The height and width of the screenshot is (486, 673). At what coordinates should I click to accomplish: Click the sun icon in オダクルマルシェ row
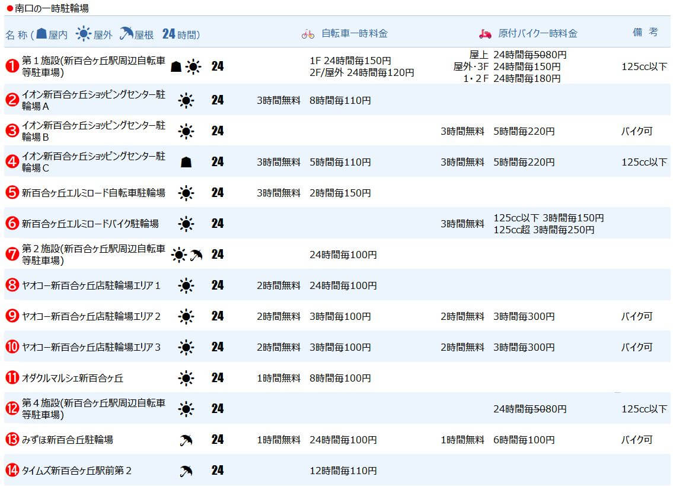point(186,378)
